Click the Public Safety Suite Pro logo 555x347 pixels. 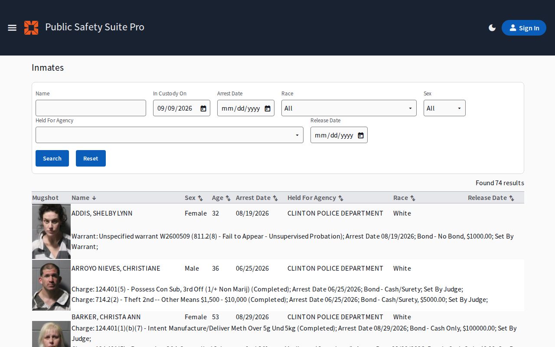pos(31,28)
